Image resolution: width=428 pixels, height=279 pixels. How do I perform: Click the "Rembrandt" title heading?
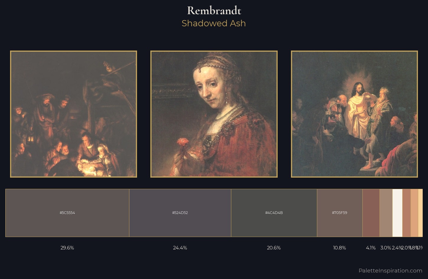point(214,11)
